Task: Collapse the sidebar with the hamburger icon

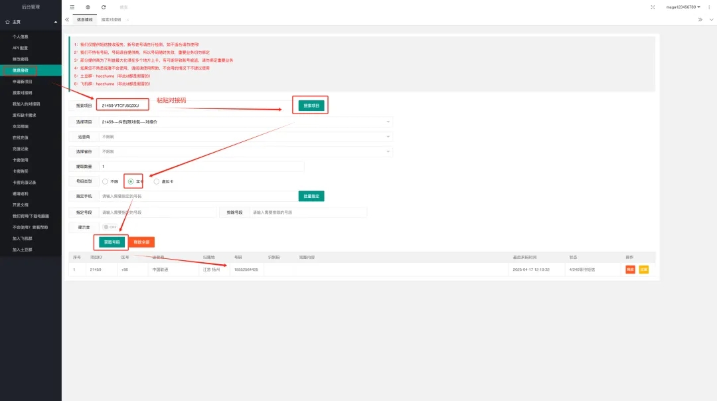Action: [72, 7]
